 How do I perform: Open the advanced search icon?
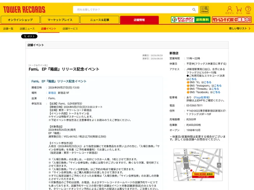pyautogui.click(x=204, y=10)
